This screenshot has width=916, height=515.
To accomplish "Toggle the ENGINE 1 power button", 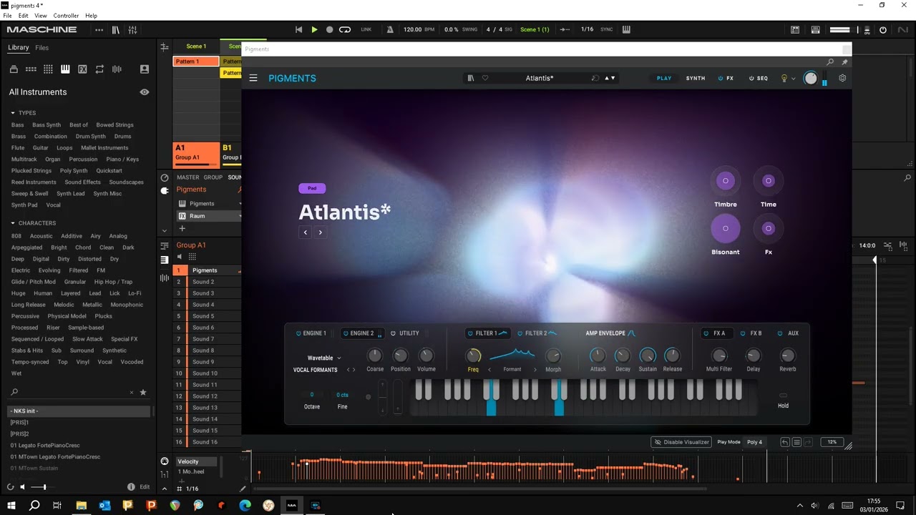I will 298,333.
